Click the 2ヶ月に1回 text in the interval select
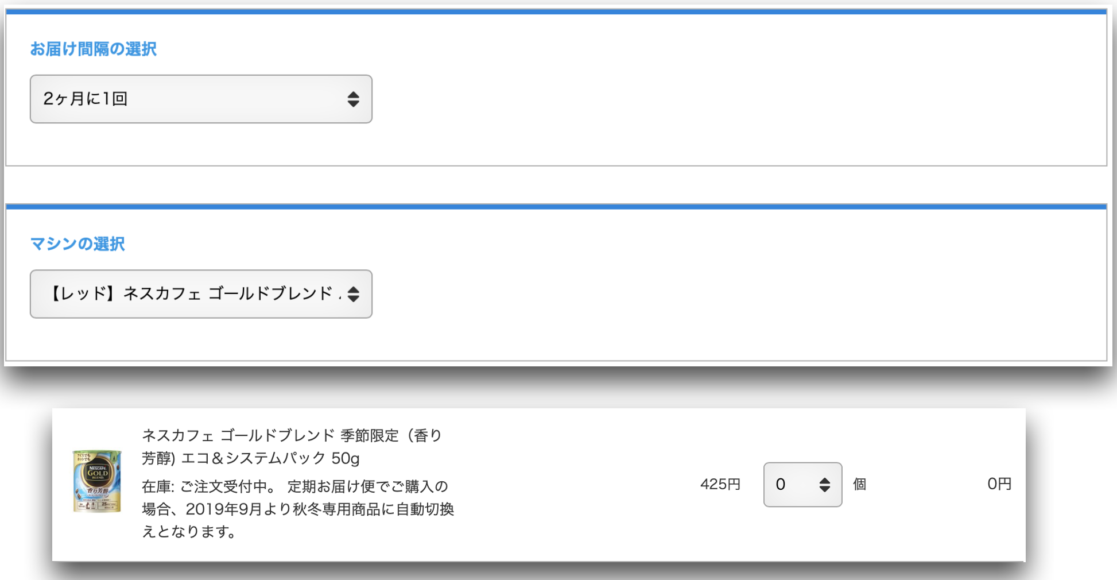Image resolution: width=1117 pixels, height=580 pixels. [86, 99]
